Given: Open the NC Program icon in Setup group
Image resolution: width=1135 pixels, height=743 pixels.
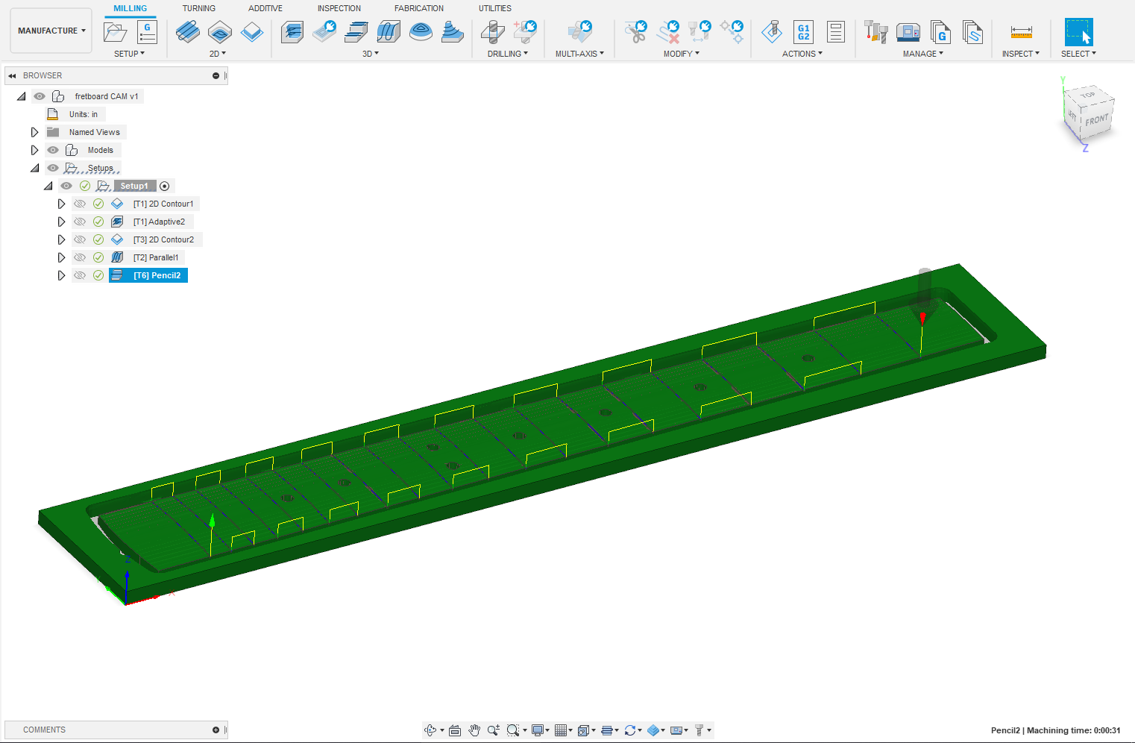Looking at the screenshot, I should [147, 32].
